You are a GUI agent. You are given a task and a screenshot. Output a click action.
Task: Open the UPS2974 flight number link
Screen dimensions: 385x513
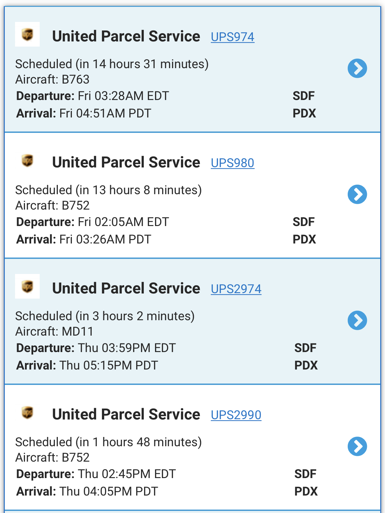point(236,289)
